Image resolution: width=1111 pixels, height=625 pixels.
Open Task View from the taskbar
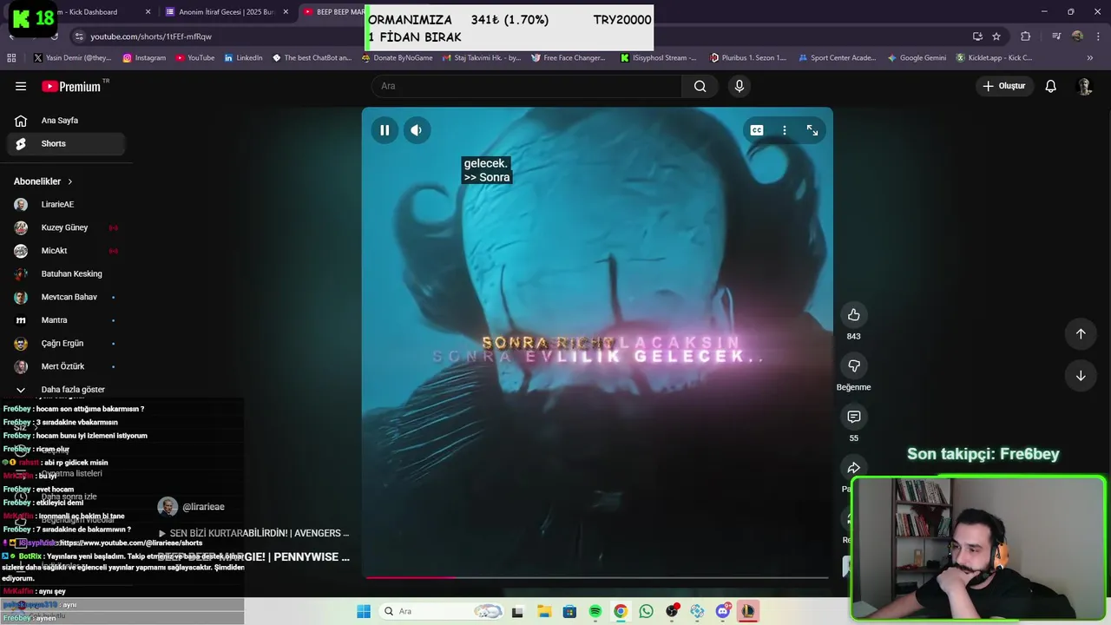518,611
